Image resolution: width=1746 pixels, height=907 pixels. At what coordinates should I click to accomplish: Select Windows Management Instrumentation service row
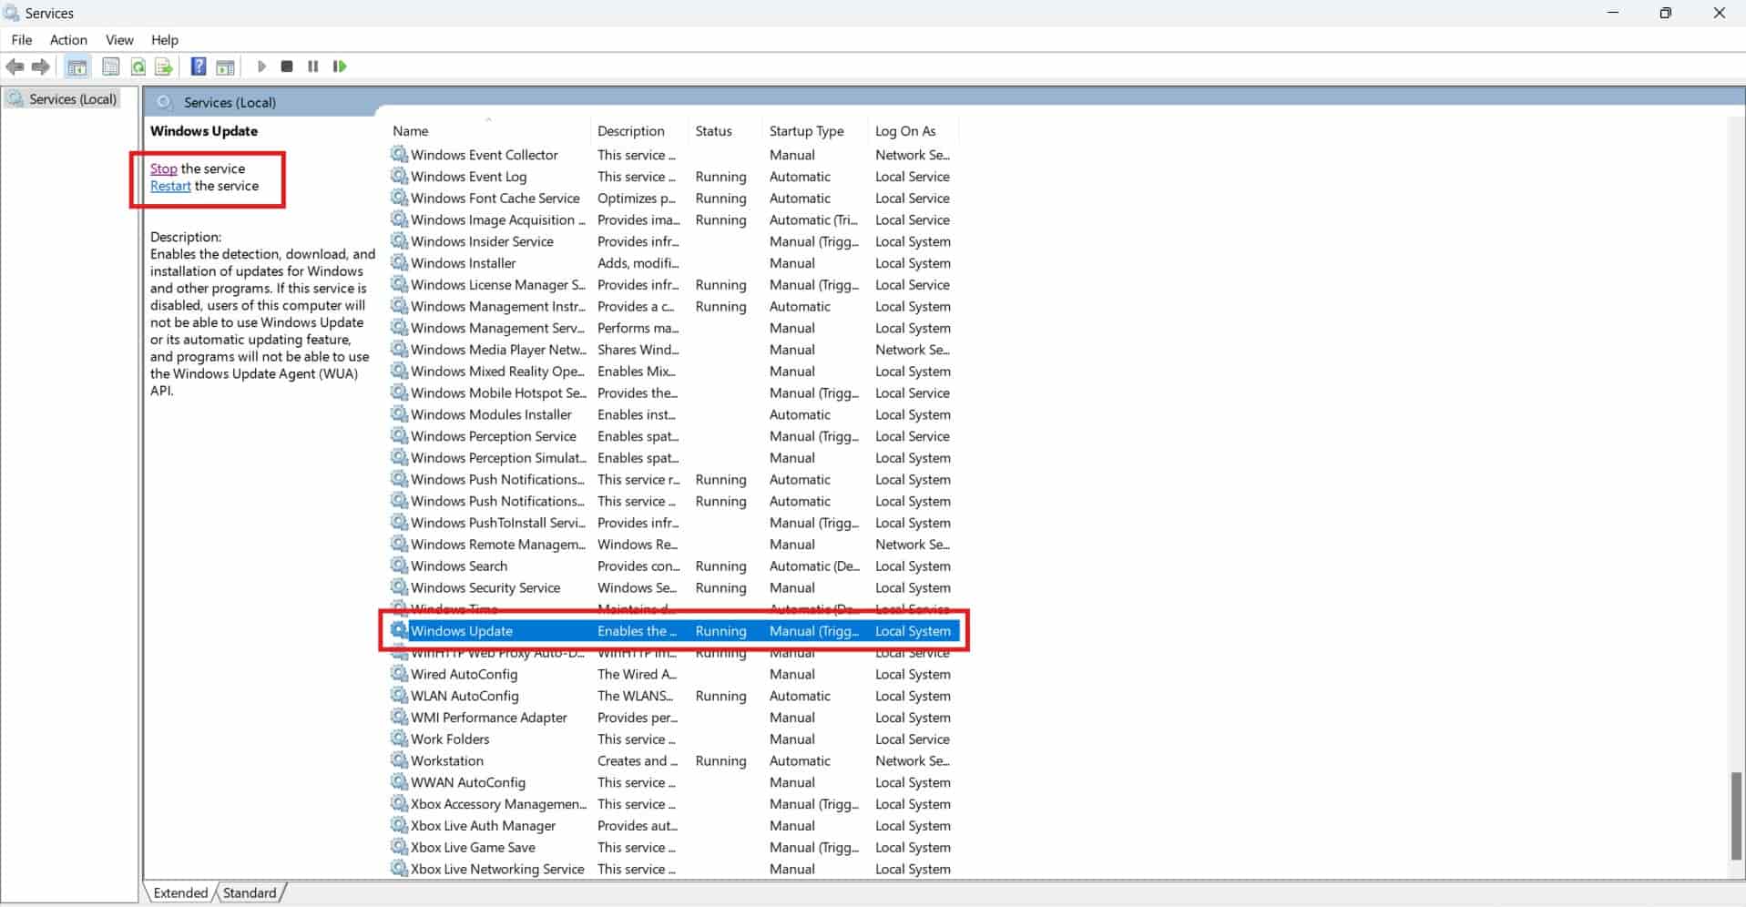coord(674,306)
